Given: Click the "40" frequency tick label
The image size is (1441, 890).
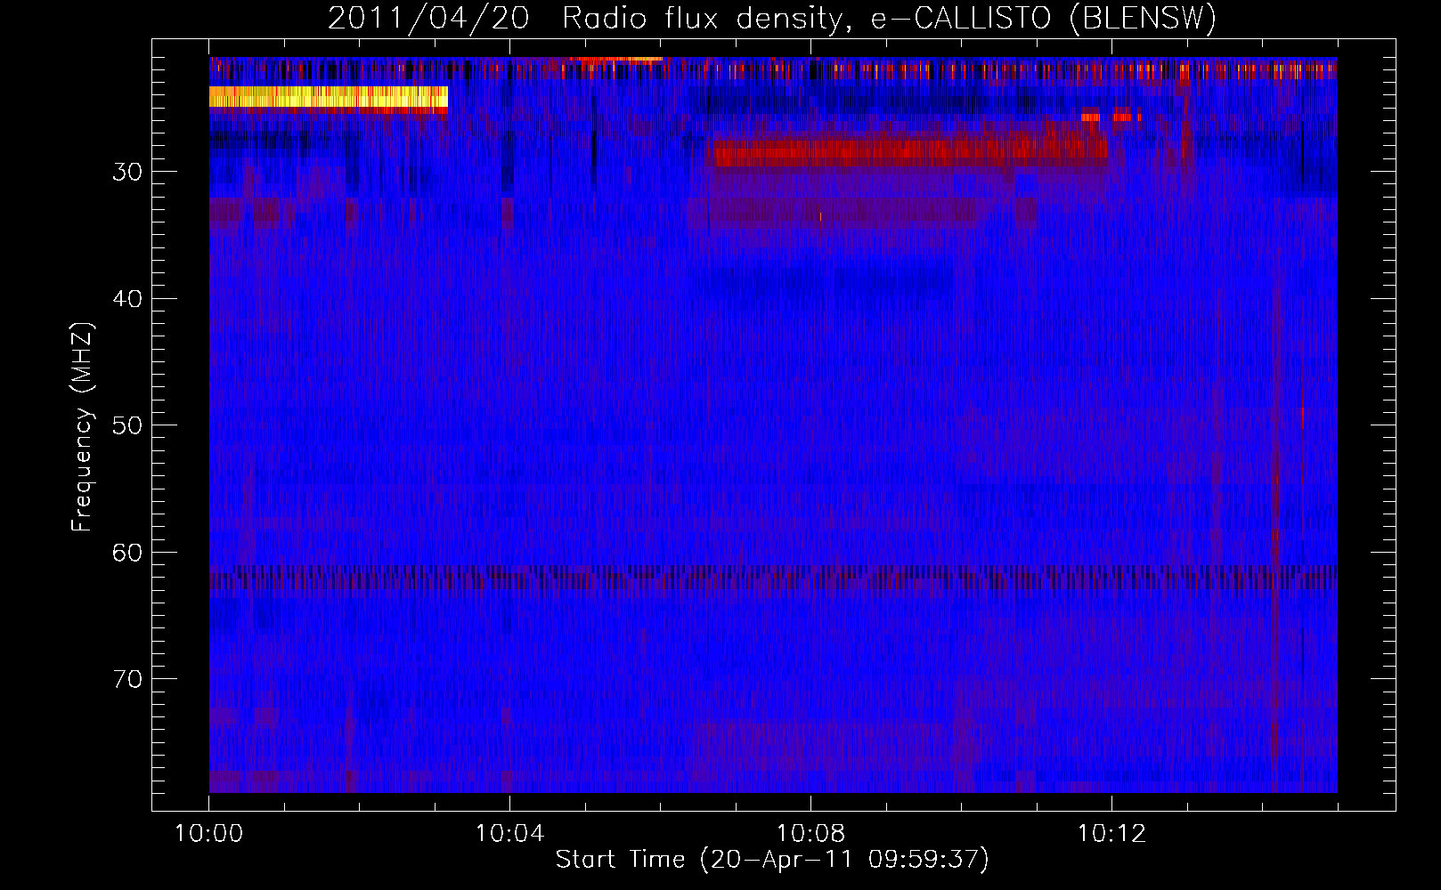Looking at the screenshot, I should (127, 298).
